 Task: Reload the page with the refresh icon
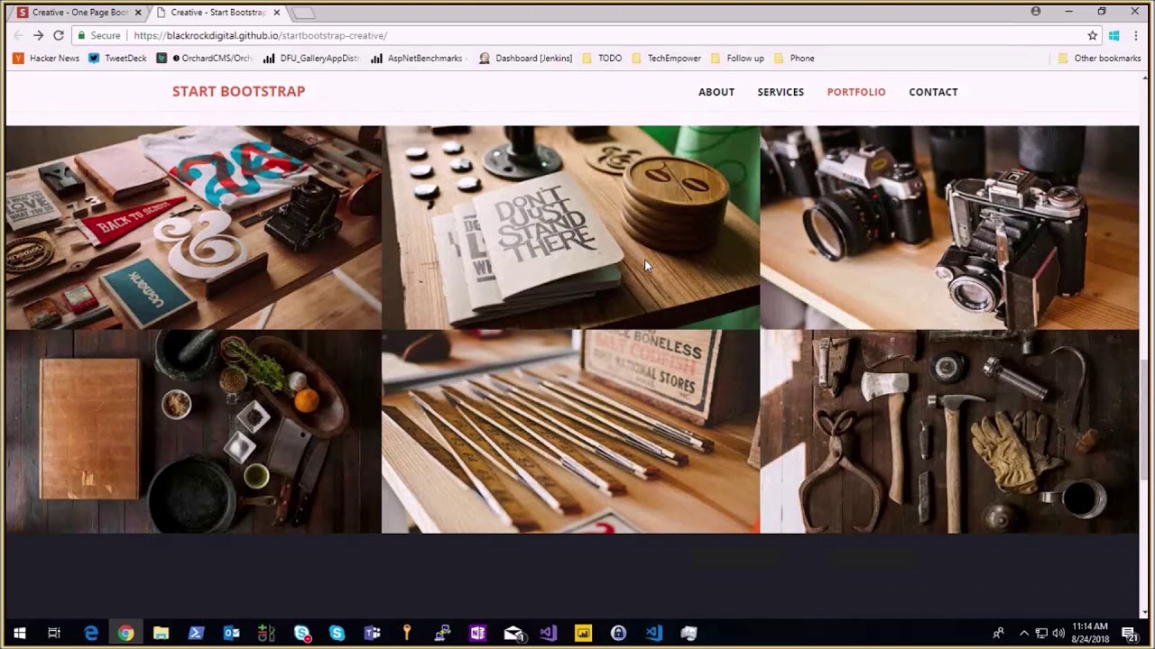[59, 35]
